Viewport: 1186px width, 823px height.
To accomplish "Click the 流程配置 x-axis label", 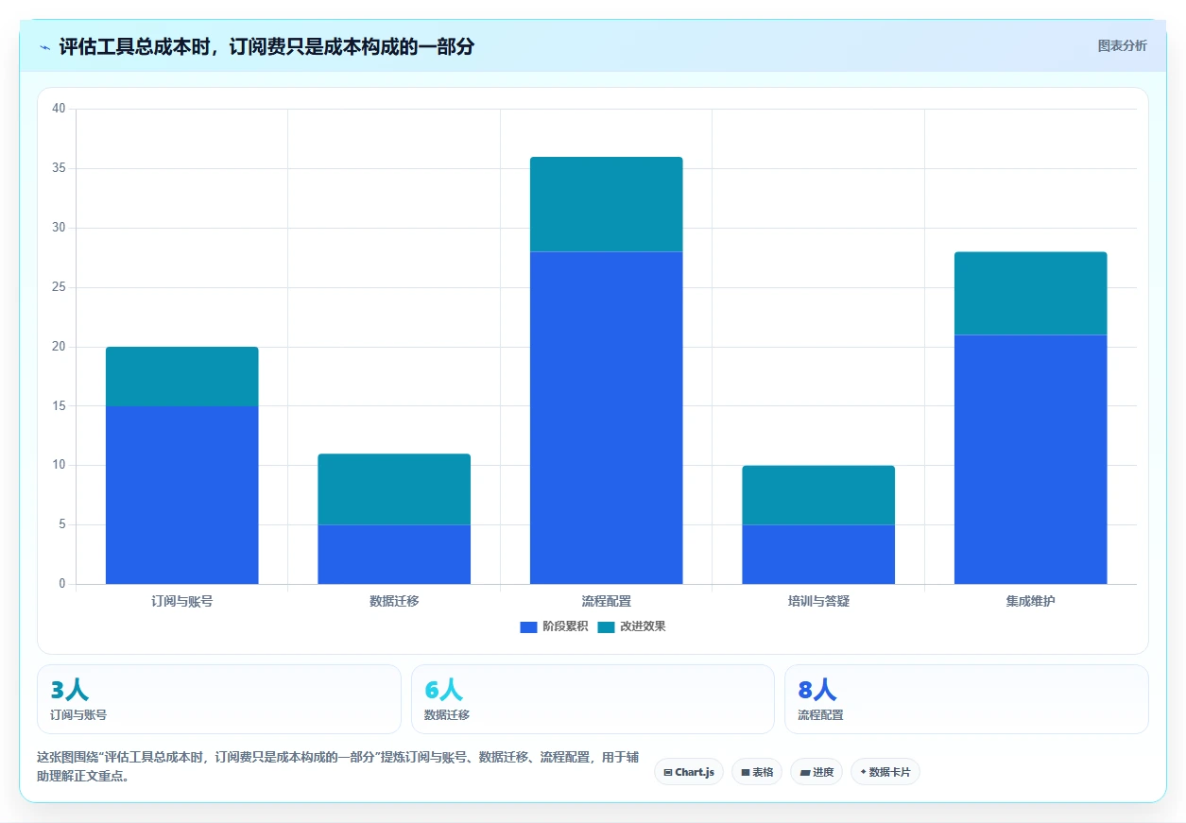I will pos(606,601).
